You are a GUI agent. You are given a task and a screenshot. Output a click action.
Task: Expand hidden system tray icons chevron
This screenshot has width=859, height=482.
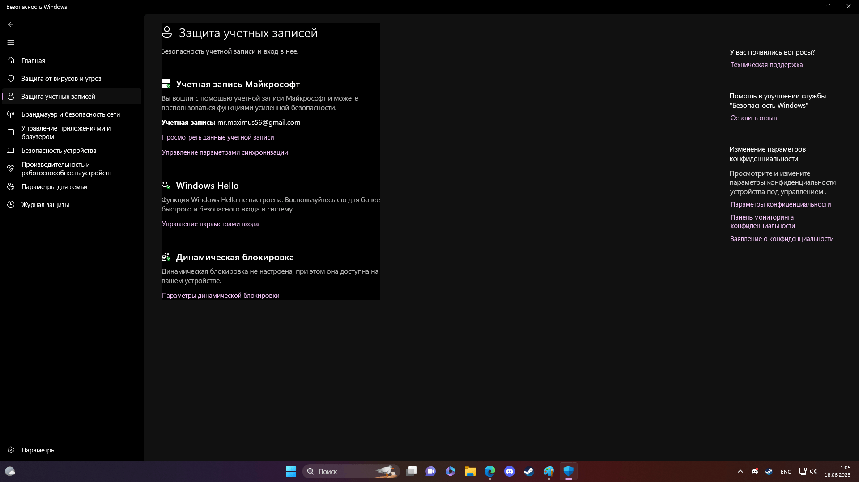pyautogui.click(x=740, y=471)
